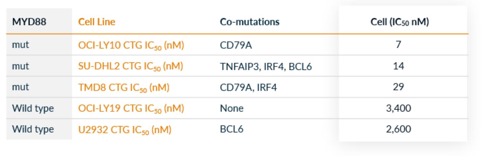Select the TMD8 CTG IC50 cell line
This screenshot has width=481, height=157.
(124, 87)
